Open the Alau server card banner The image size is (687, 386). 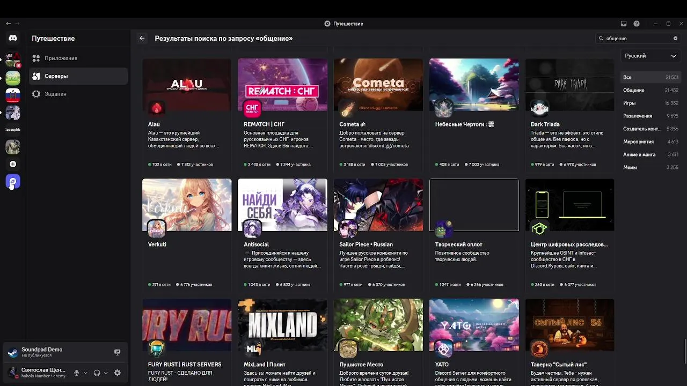[x=187, y=85]
